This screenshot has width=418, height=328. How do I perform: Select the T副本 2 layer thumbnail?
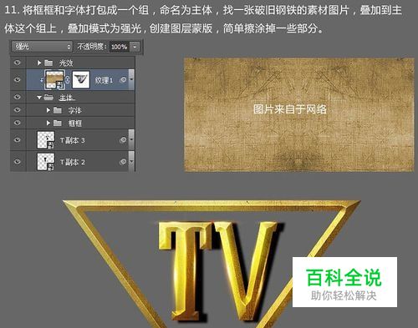46,162
